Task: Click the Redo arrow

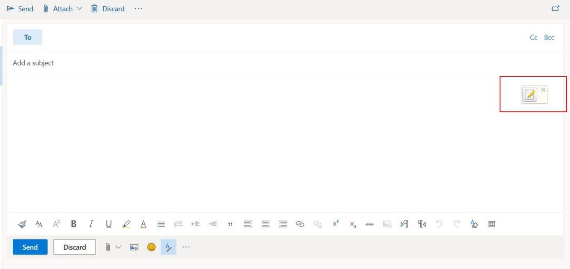Action: coord(456,224)
